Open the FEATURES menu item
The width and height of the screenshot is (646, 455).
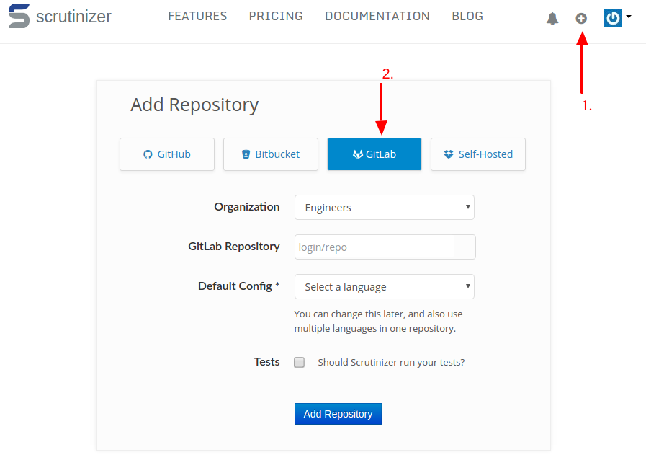[x=197, y=16]
